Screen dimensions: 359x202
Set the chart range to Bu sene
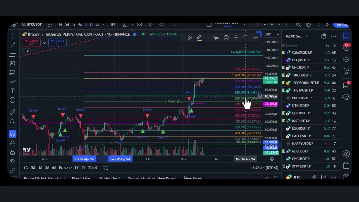point(65,167)
